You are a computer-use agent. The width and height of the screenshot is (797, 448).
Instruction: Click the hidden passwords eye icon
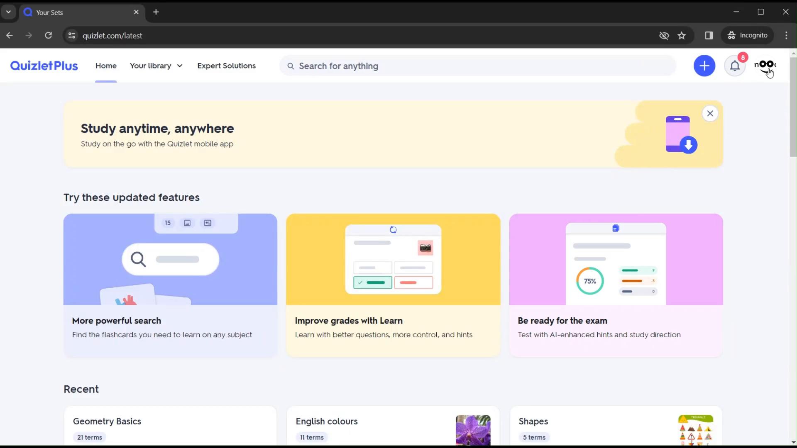click(663, 34)
